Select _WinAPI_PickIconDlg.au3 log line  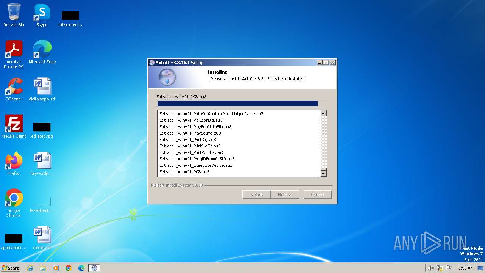(191, 120)
